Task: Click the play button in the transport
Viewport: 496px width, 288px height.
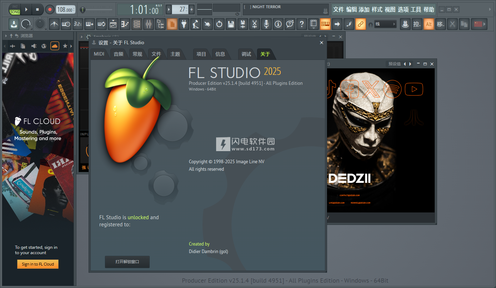Action: [x=26, y=9]
